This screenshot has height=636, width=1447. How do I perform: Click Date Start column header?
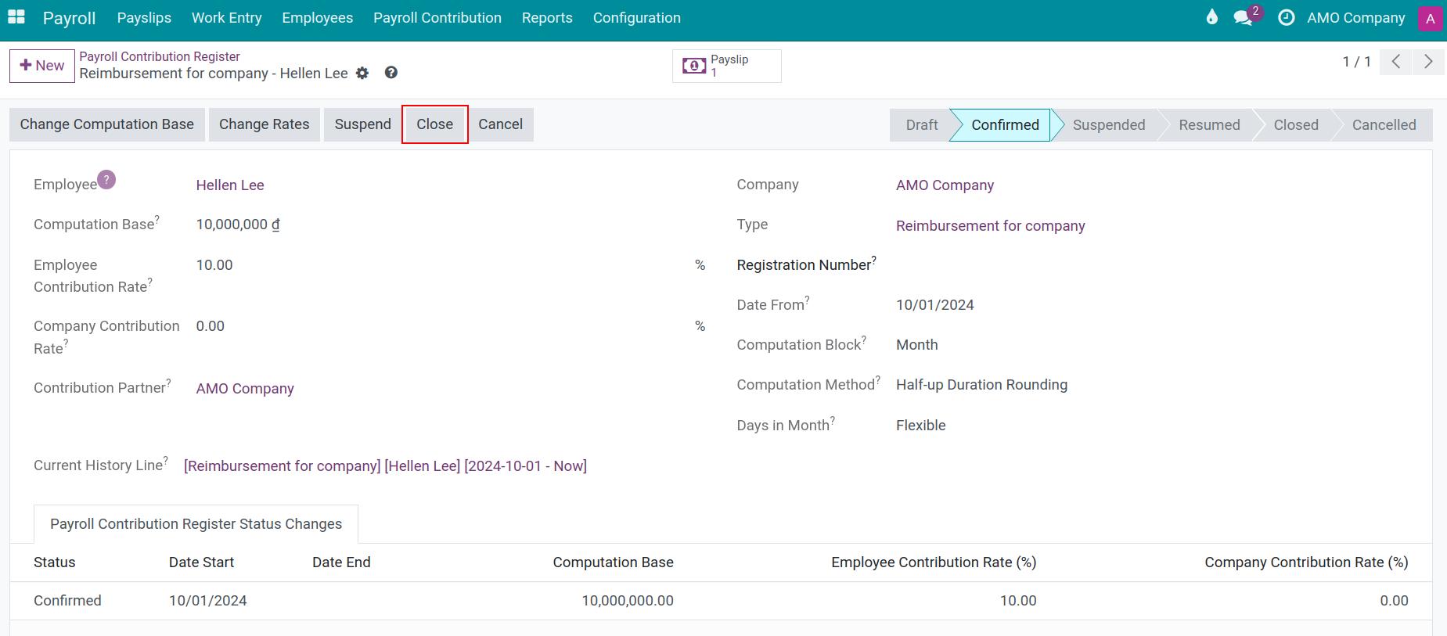tap(201, 562)
